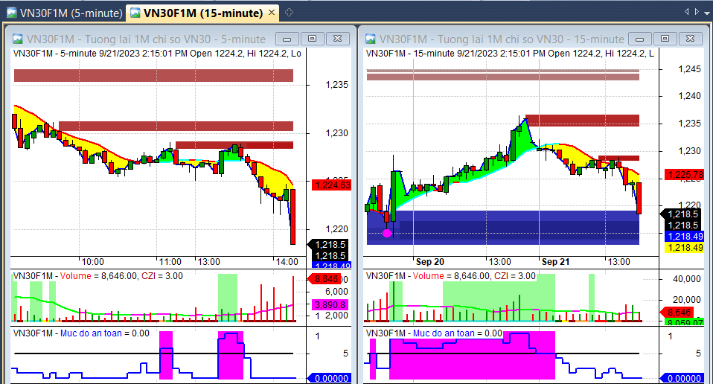
Task: Click the blue 0.00000 label in 15-minute pane
Action: tap(682, 378)
